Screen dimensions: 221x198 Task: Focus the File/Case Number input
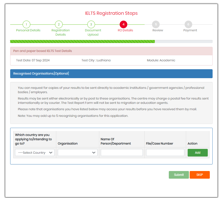click(x=165, y=152)
